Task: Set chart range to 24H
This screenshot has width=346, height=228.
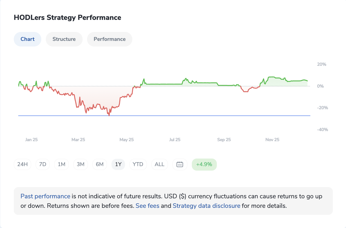Action: point(22,164)
